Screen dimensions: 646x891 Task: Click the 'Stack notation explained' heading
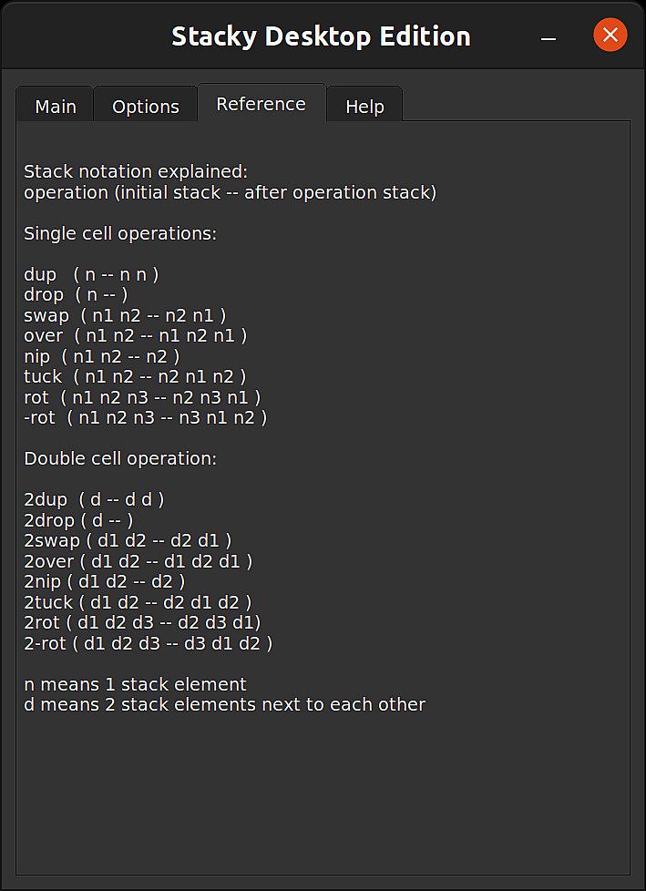pos(136,171)
